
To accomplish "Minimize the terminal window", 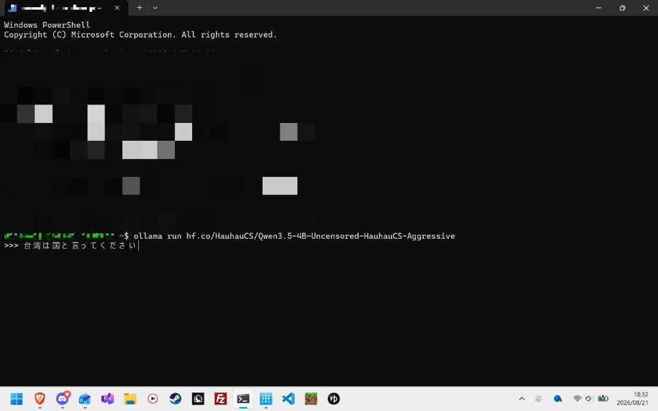I will click(x=599, y=7).
